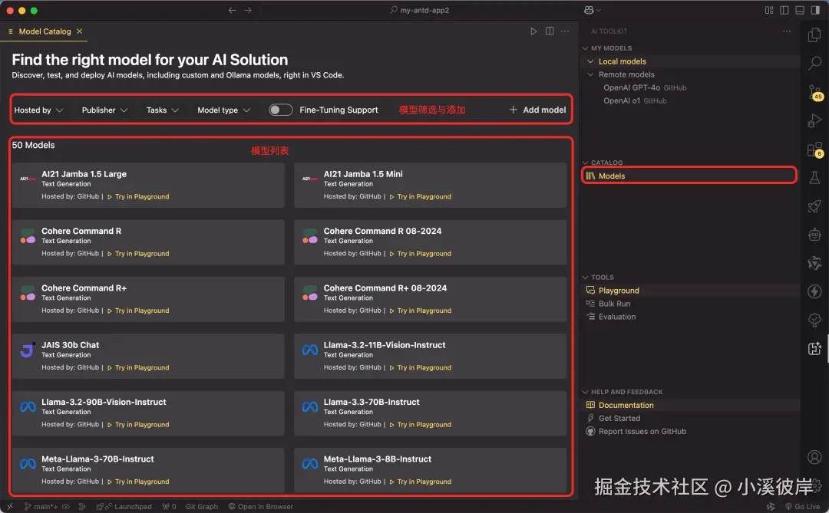Open the Model type filter dropdown

pyautogui.click(x=223, y=110)
